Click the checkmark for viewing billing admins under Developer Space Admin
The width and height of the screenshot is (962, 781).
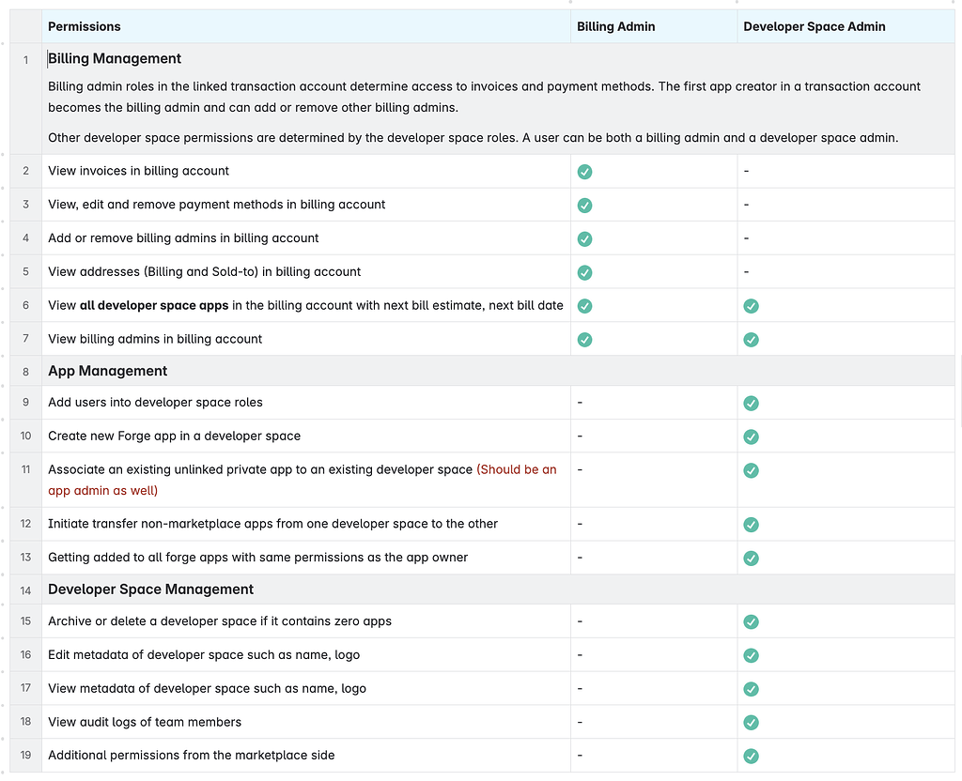(751, 340)
